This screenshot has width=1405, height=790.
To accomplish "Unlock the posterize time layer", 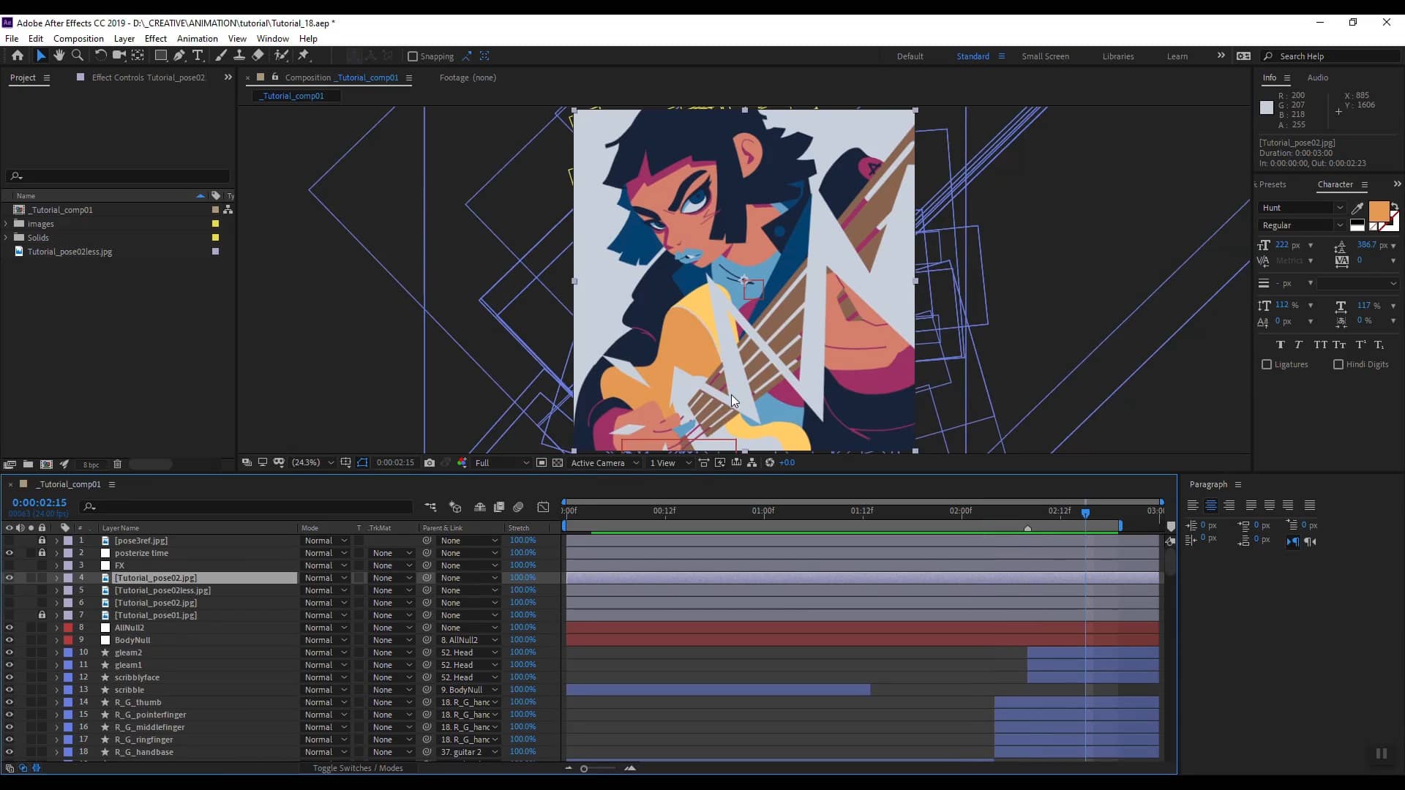I will pos(42,553).
